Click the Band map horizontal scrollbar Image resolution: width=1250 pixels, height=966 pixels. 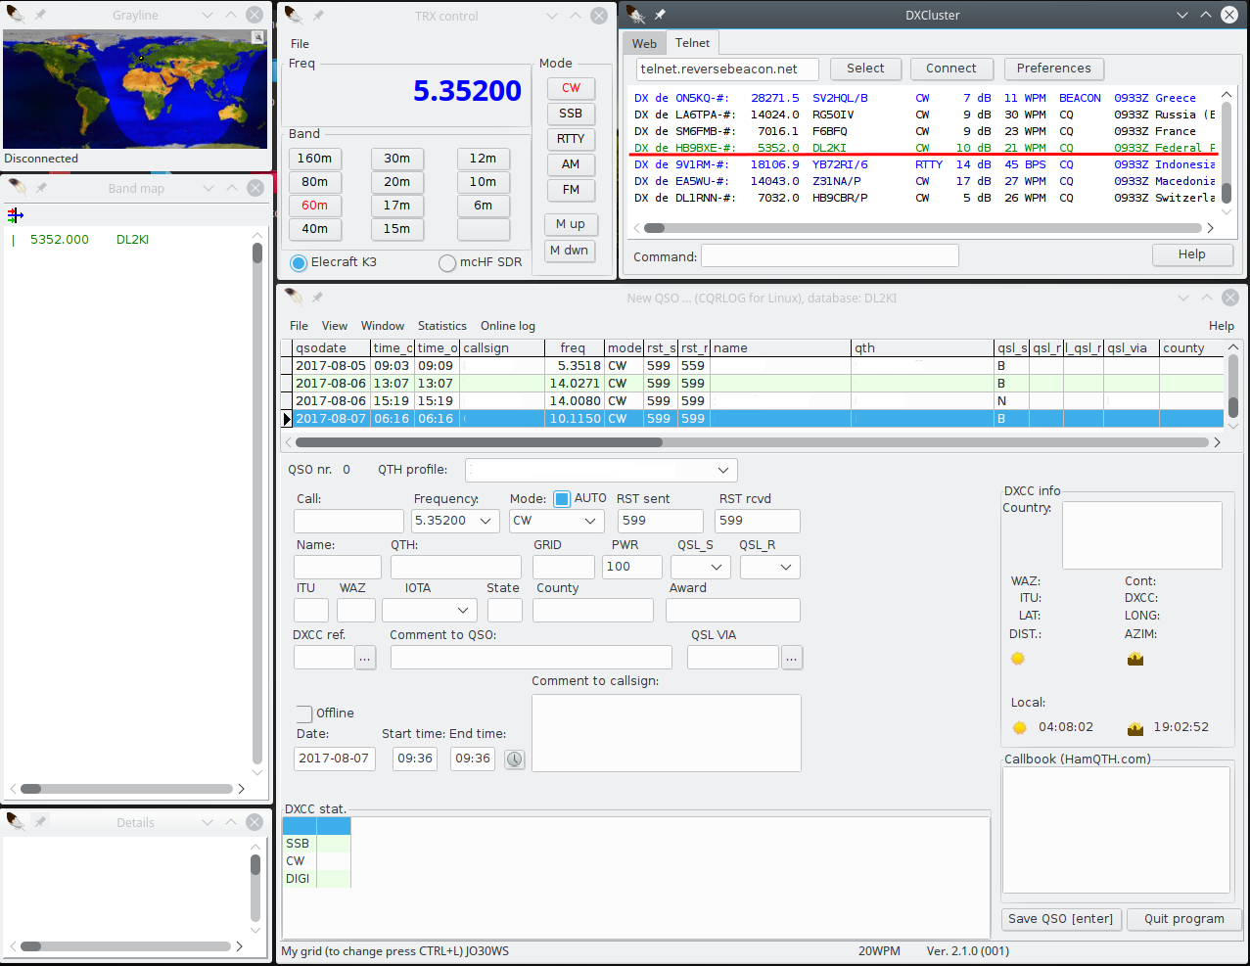[127, 789]
